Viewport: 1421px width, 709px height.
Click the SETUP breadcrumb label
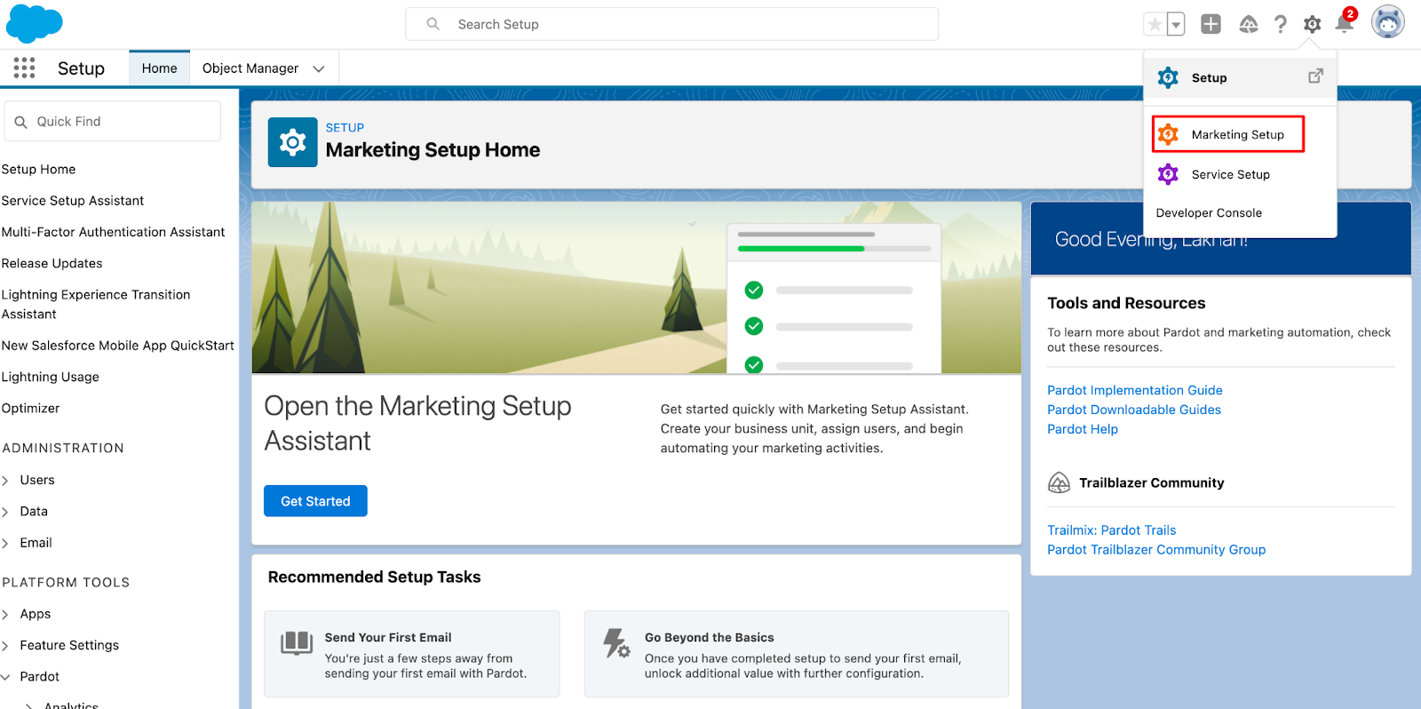pyautogui.click(x=345, y=128)
